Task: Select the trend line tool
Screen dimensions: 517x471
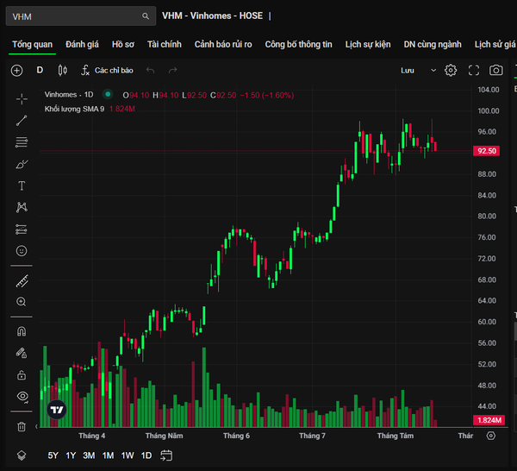Action: [22, 121]
